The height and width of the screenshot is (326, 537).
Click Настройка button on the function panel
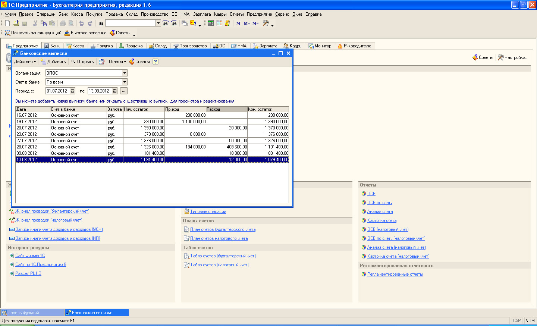tap(513, 57)
